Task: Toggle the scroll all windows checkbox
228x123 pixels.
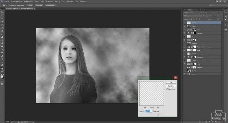Action: [x=9, y=5]
